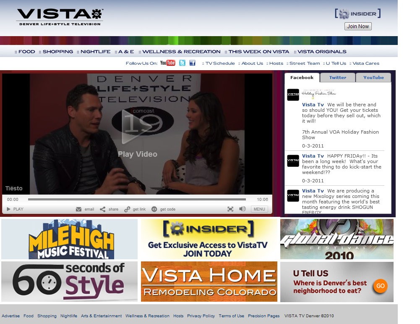Click the Vista TV logo in the header
The height and width of the screenshot is (324, 420).
(x=60, y=17)
